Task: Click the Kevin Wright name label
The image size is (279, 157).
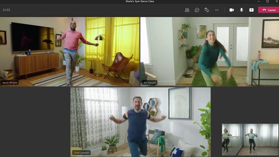Action: click(x=10, y=83)
